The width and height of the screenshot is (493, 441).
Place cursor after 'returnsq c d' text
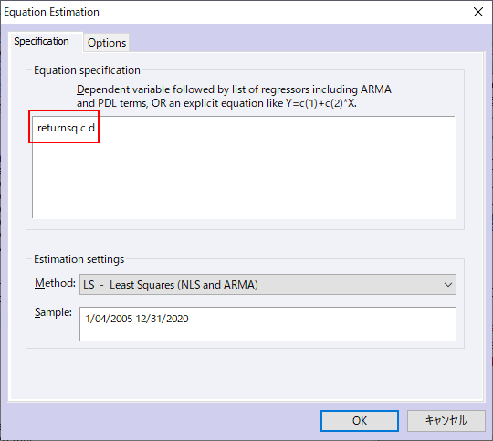(x=95, y=128)
